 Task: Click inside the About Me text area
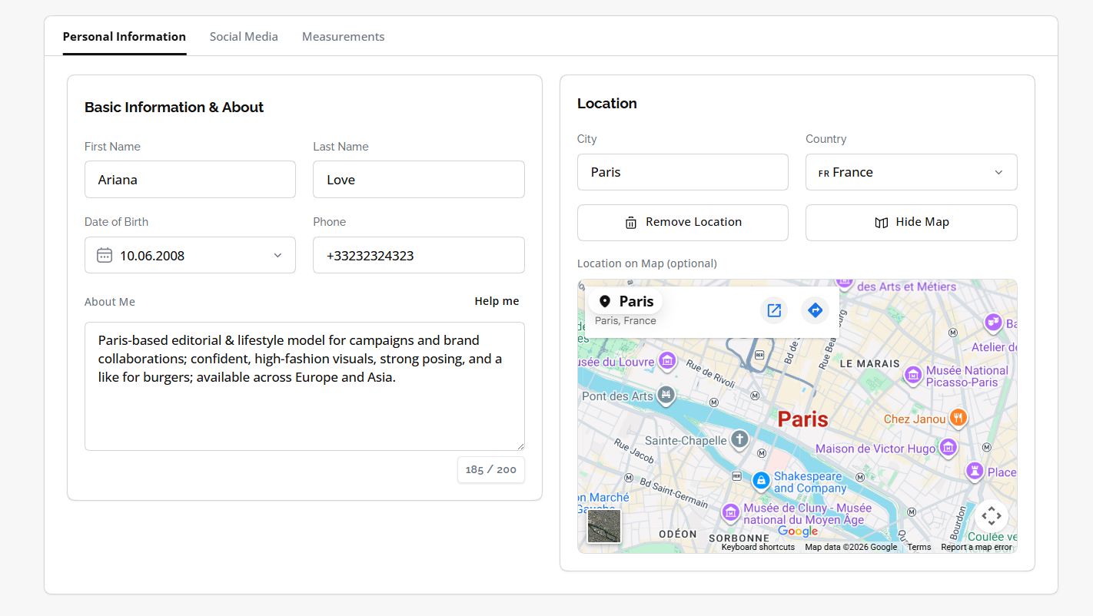[x=304, y=386]
